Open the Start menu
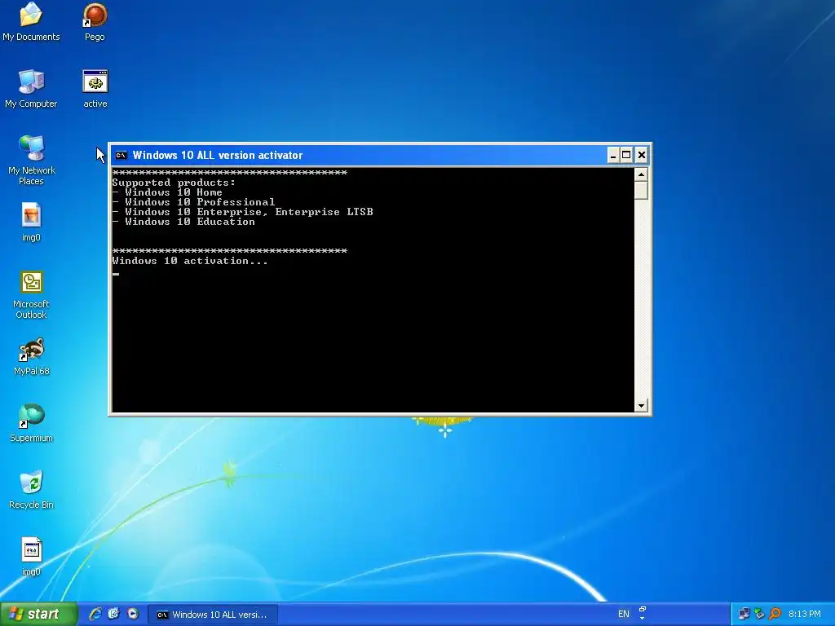The height and width of the screenshot is (626, 835). click(x=39, y=614)
